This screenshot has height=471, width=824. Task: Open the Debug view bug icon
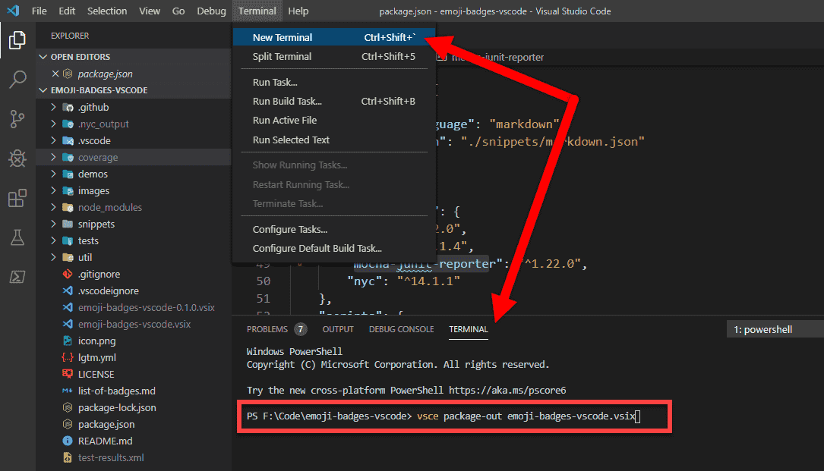tap(17, 159)
